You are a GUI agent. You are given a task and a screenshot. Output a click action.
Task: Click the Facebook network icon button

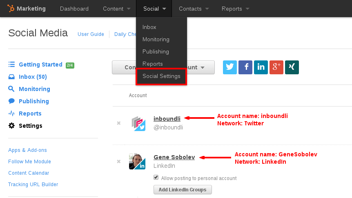pyautogui.click(x=245, y=67)
